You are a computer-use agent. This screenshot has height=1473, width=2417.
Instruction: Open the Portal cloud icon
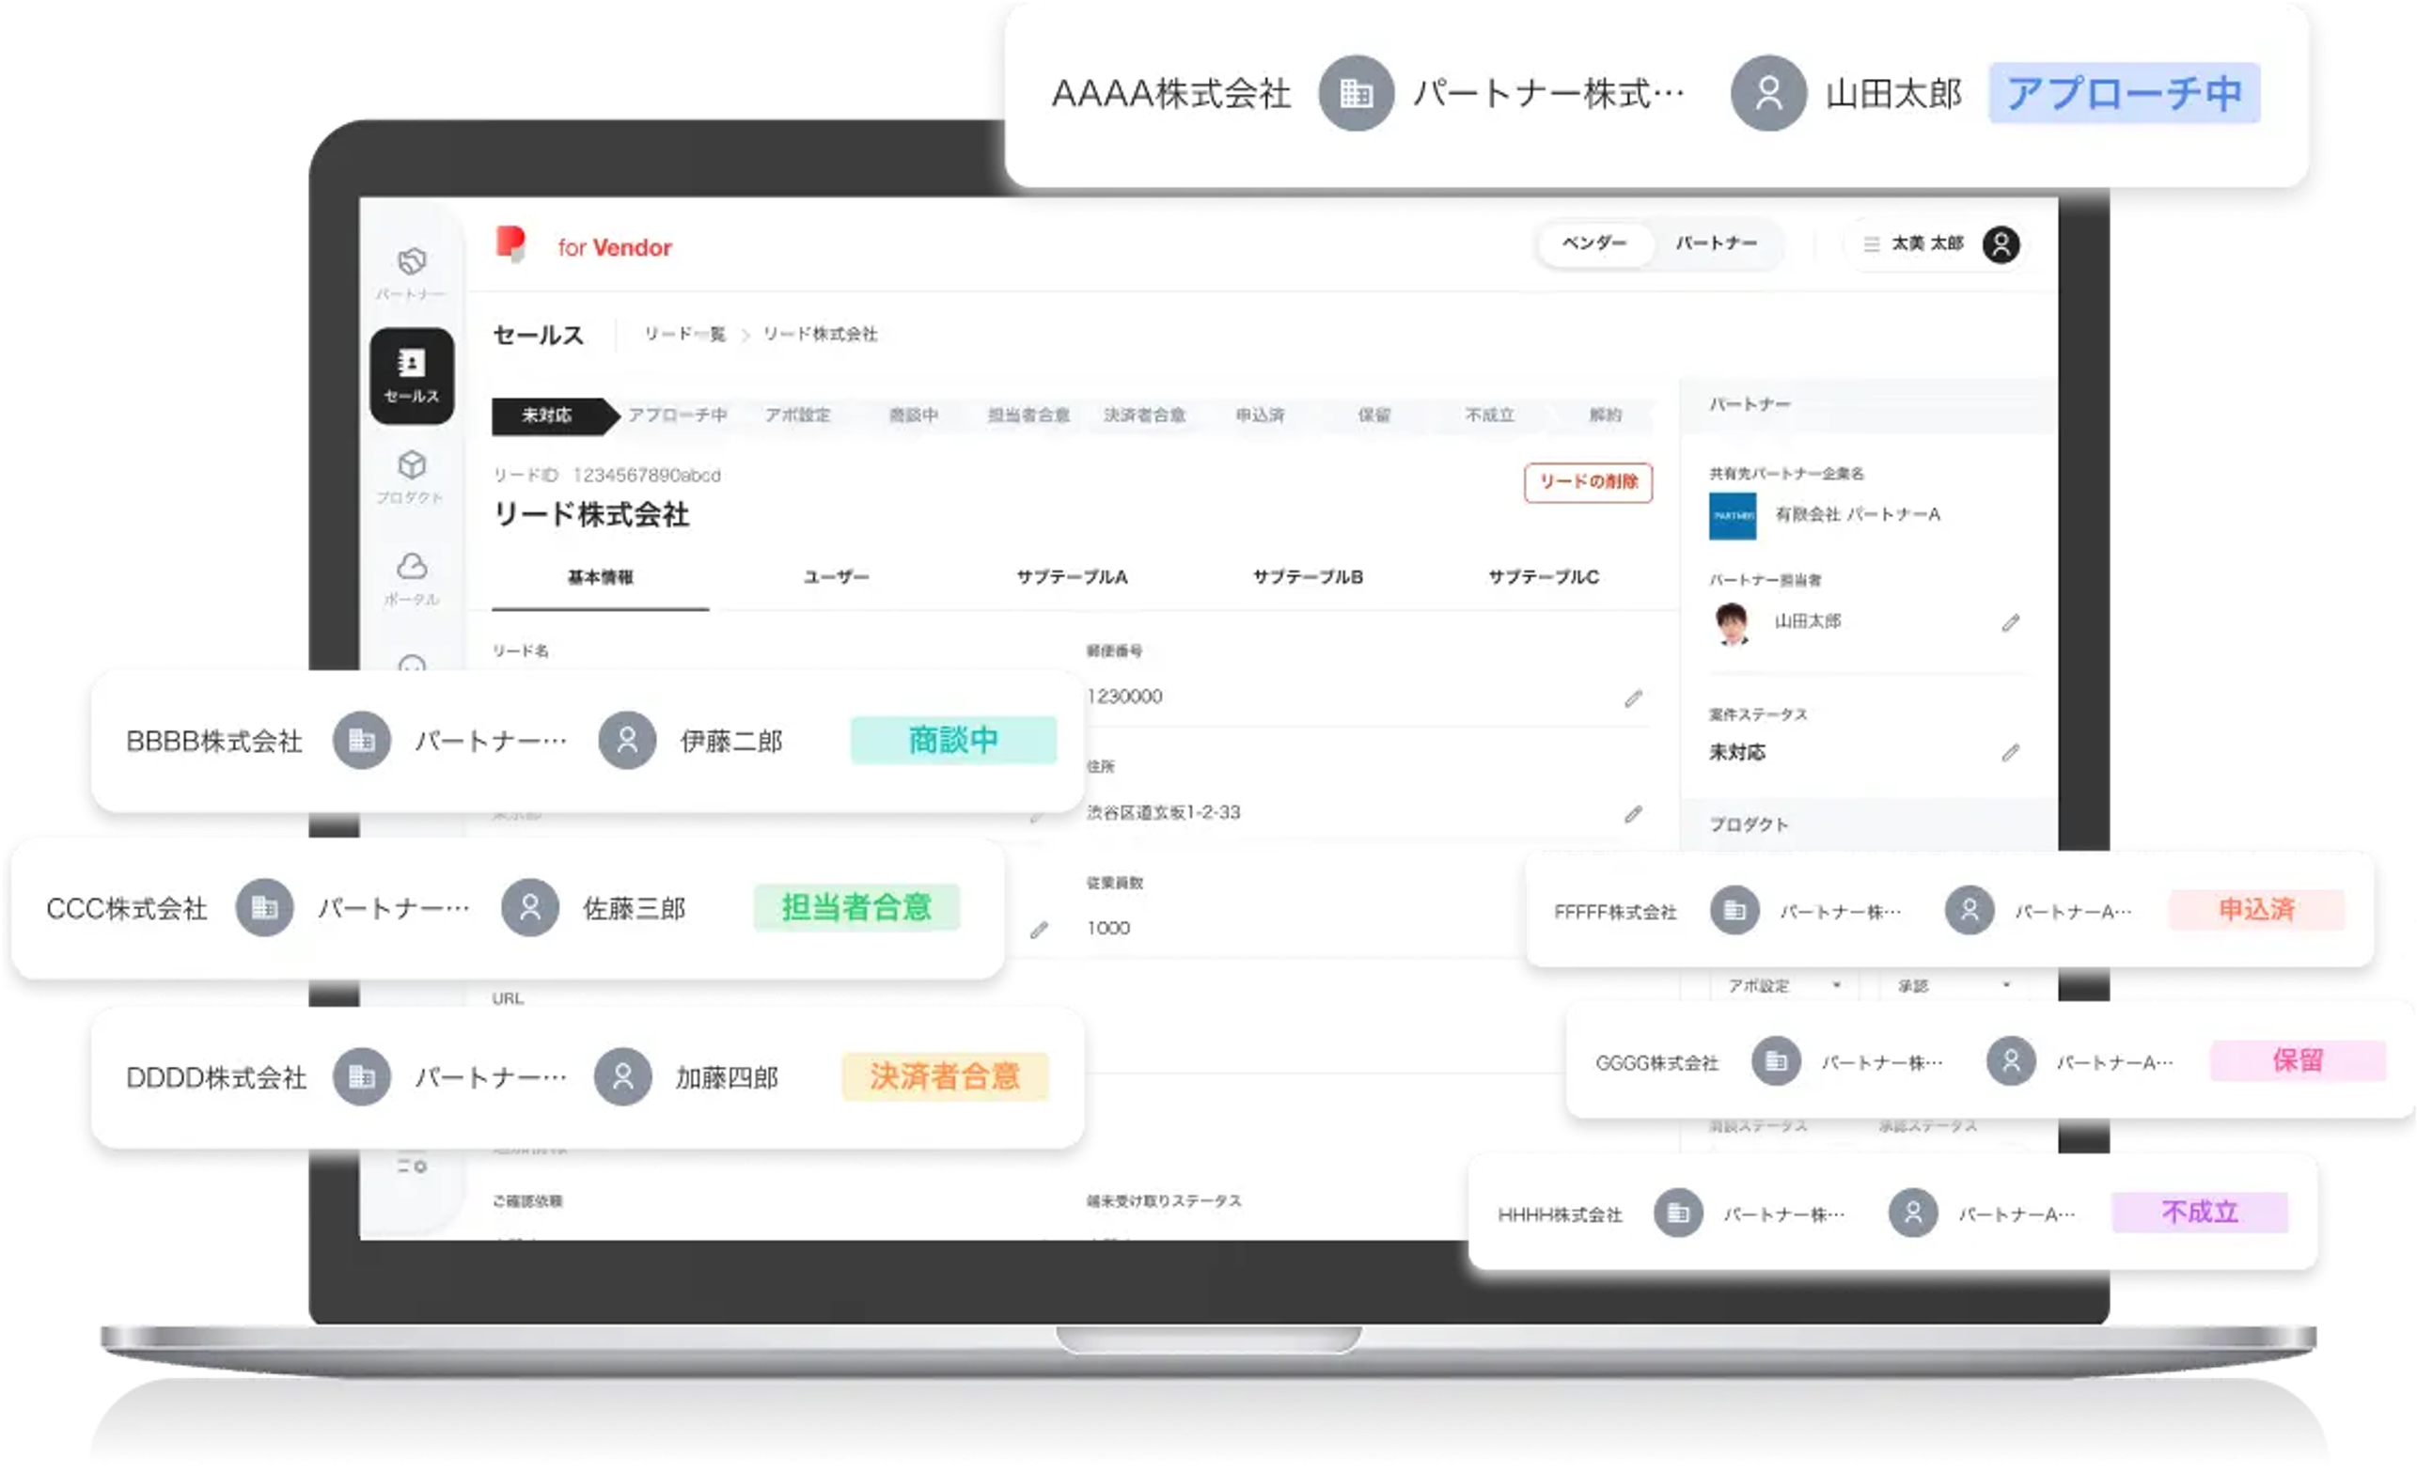[411, 567]
